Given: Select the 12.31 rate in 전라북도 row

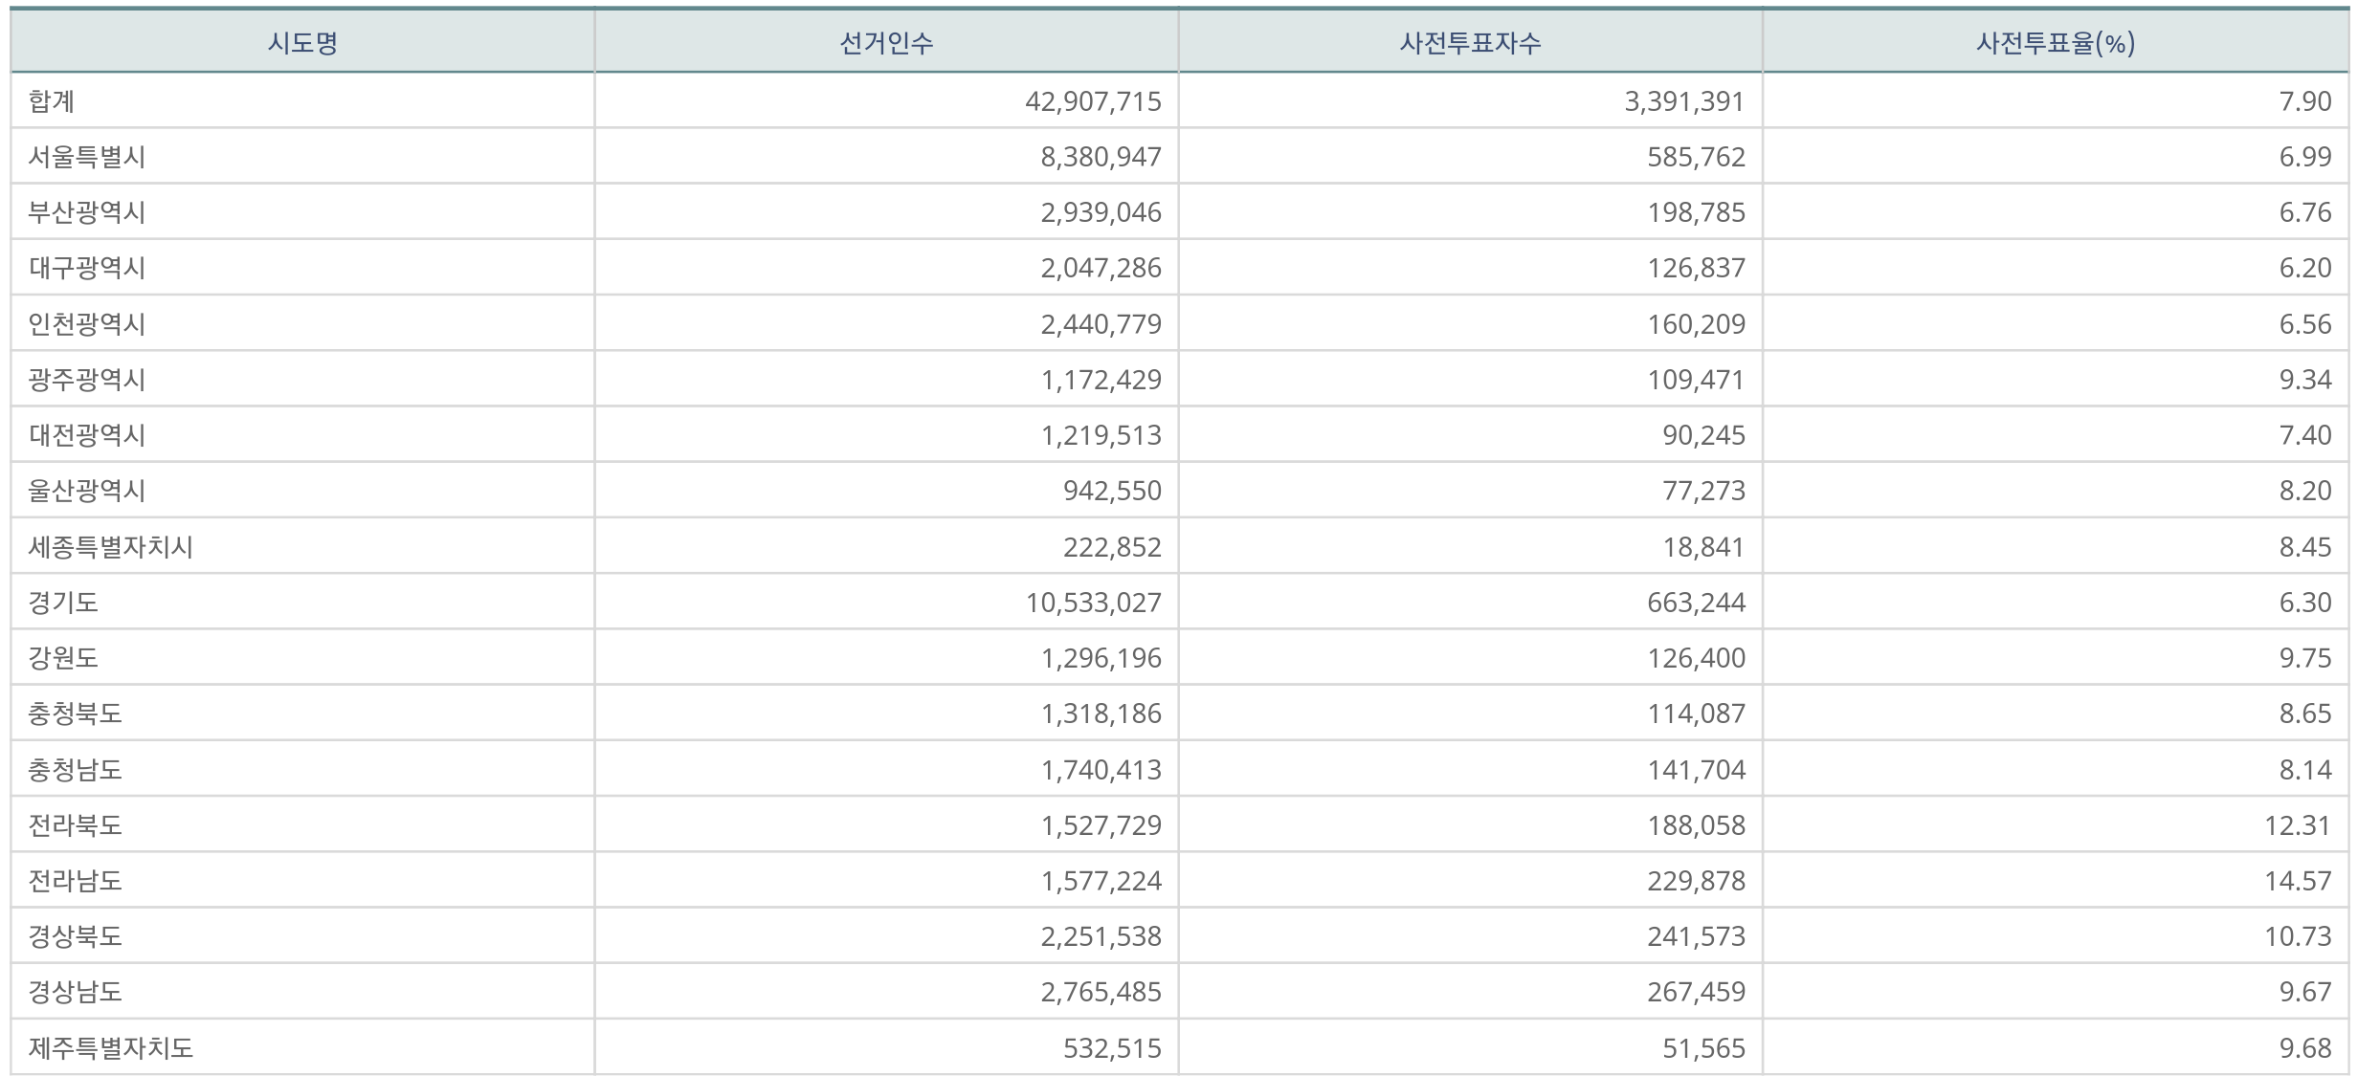Looking at the screenshot, I should tap(2297, 825).
